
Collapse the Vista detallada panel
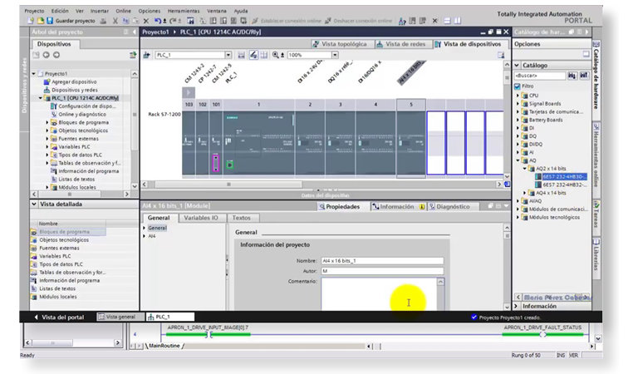point(34,204)
